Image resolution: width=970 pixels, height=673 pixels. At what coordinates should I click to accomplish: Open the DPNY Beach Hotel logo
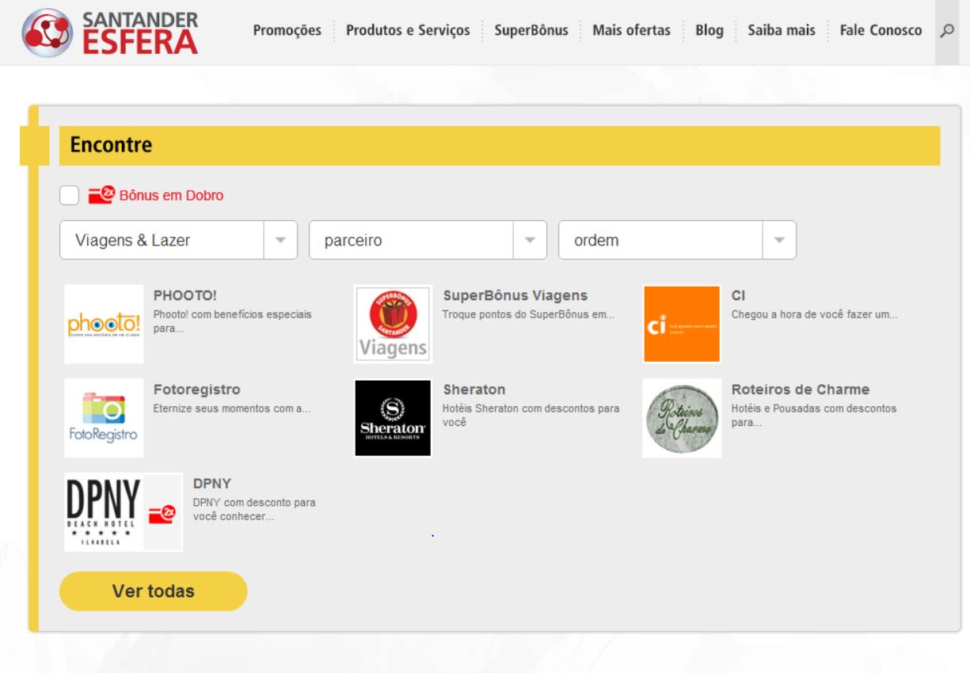(x=104, y=512)
